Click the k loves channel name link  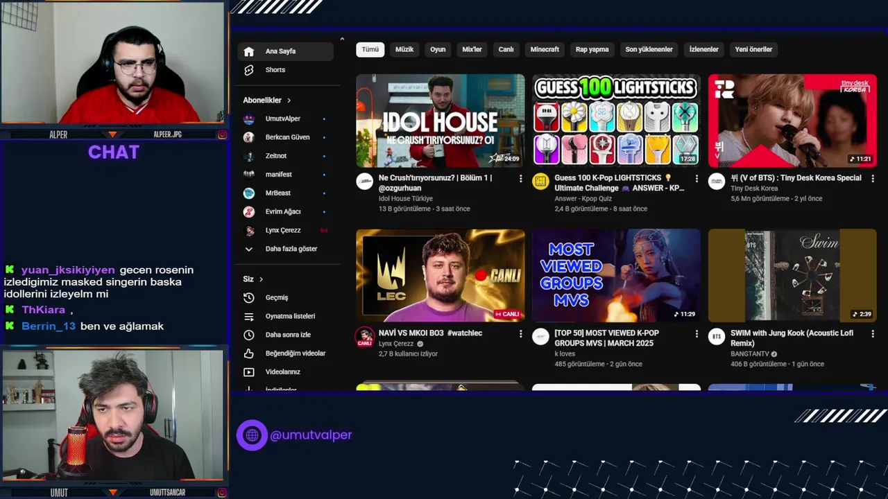(x=565, y=354)
